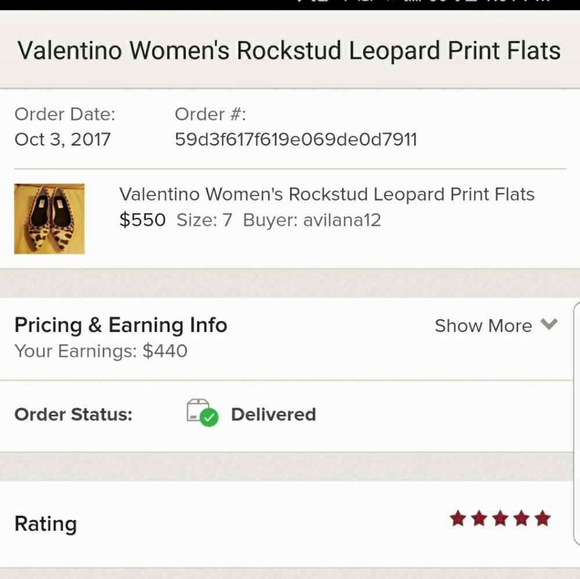
Task: Select the fifth rating star
Action: [x=543, y=518]
